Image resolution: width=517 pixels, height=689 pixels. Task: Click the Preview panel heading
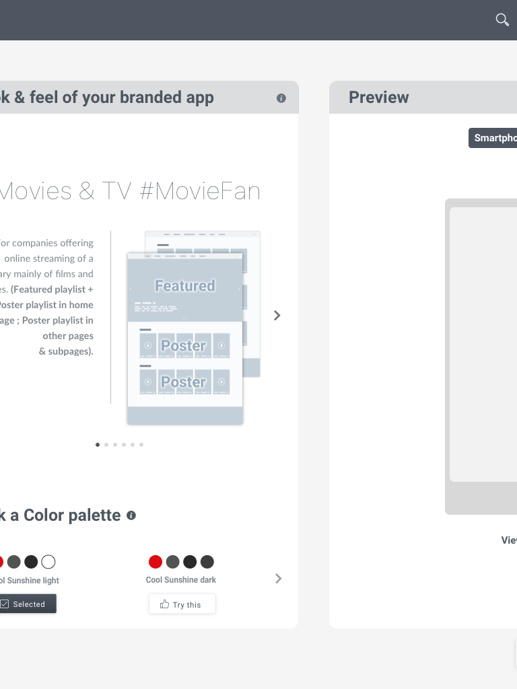pyautogui.click(x=378, y=97)
